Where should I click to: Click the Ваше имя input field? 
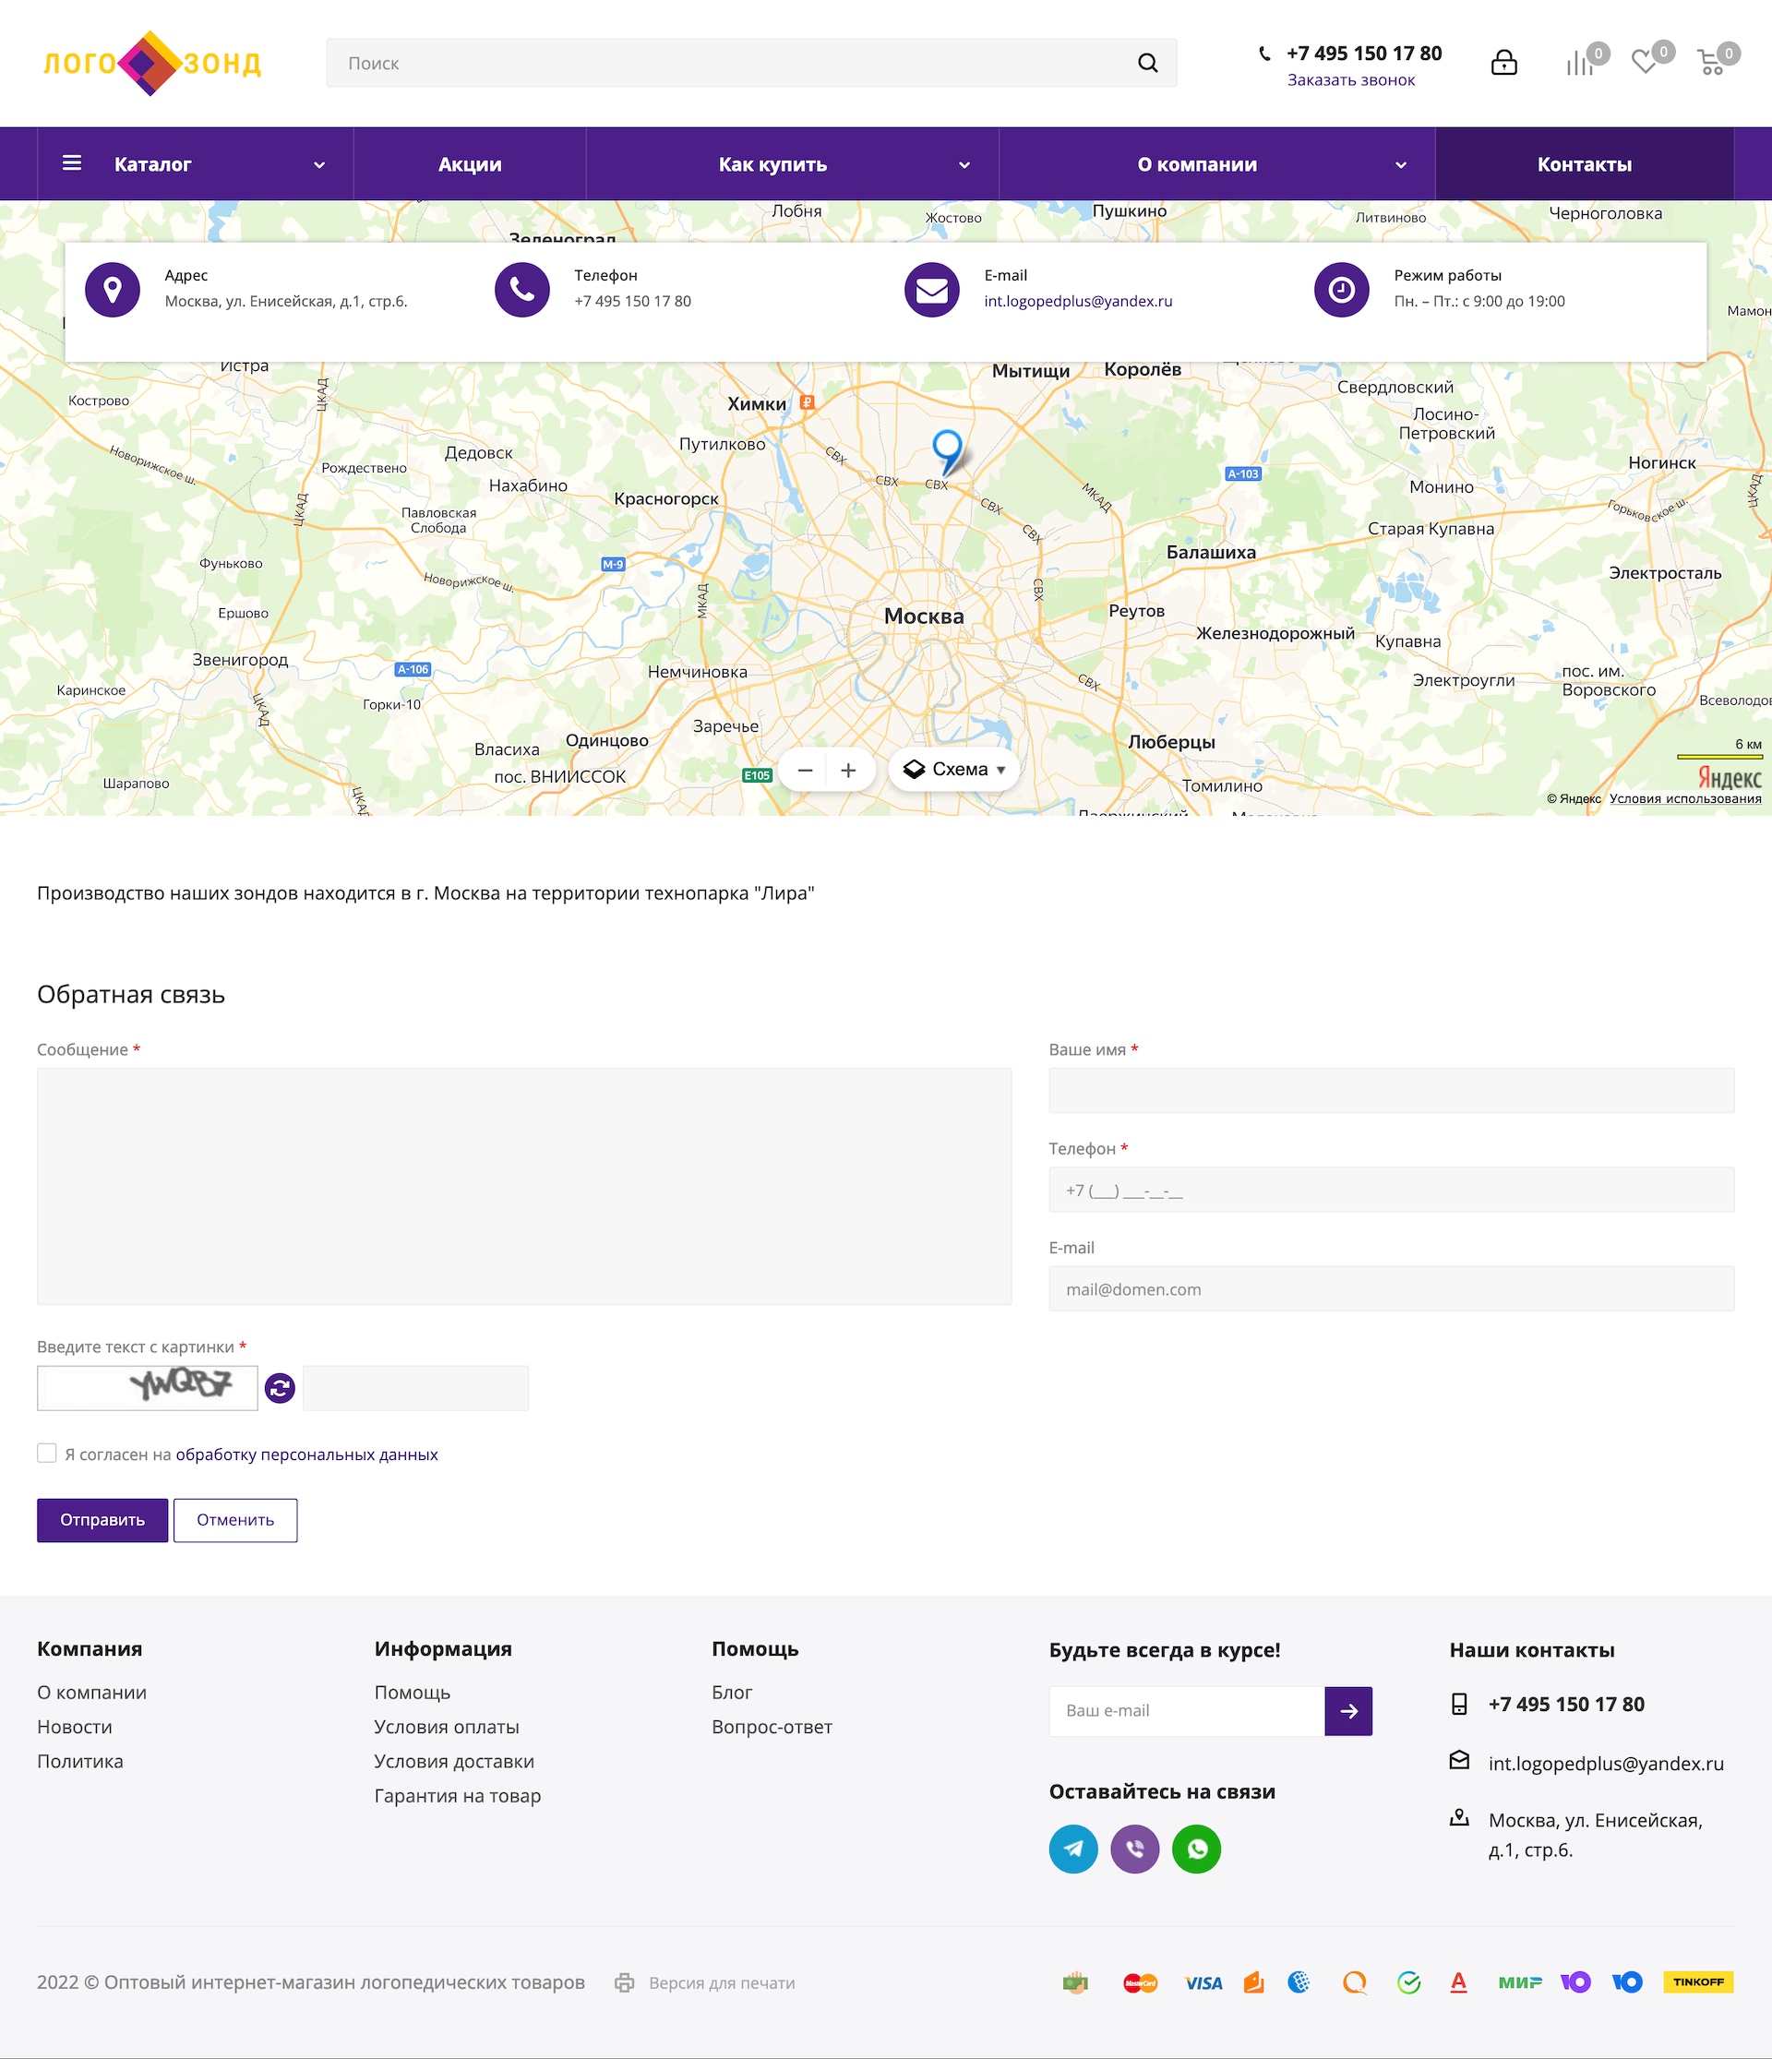(1392, 1090)
